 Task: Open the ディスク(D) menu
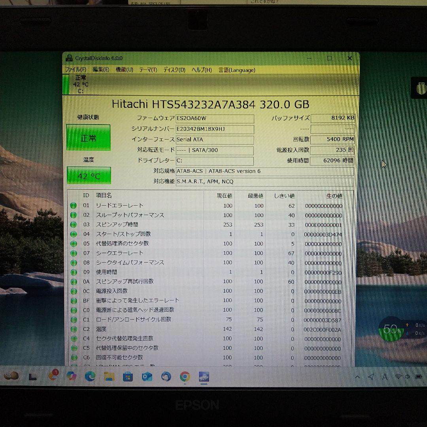tap(174, 70)
